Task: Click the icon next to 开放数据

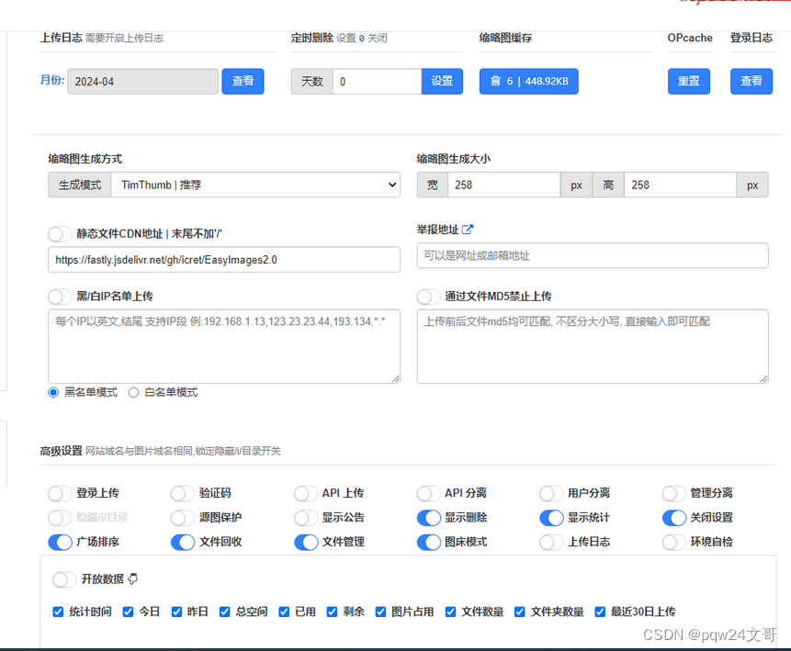Action: [x=132, y=578]
